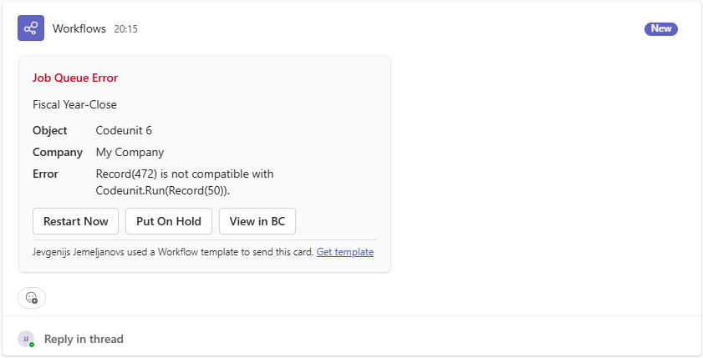Click the Fiscal Year-Close description text
Viewport: 703px width, 358px height.
[x=74, y=104]
